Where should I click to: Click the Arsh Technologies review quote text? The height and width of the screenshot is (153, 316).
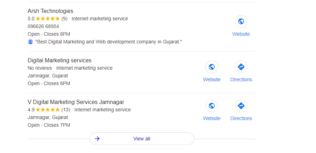(x=108, y=42)
